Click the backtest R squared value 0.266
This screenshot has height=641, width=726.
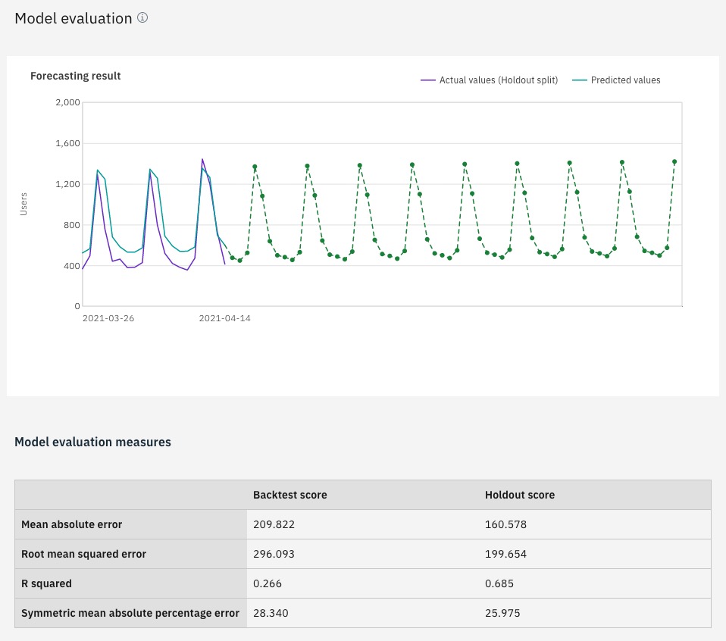pos(268,583)
